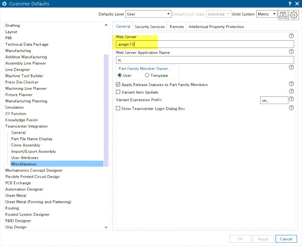Click the Web Server input field
Image resolution: width=302 pixels, height=246 pixels.
(x=205, y=44)
